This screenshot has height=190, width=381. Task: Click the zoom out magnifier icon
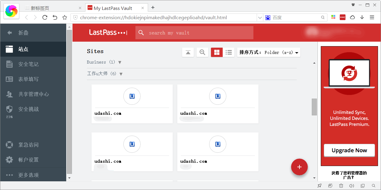click(x=202, y=52)
